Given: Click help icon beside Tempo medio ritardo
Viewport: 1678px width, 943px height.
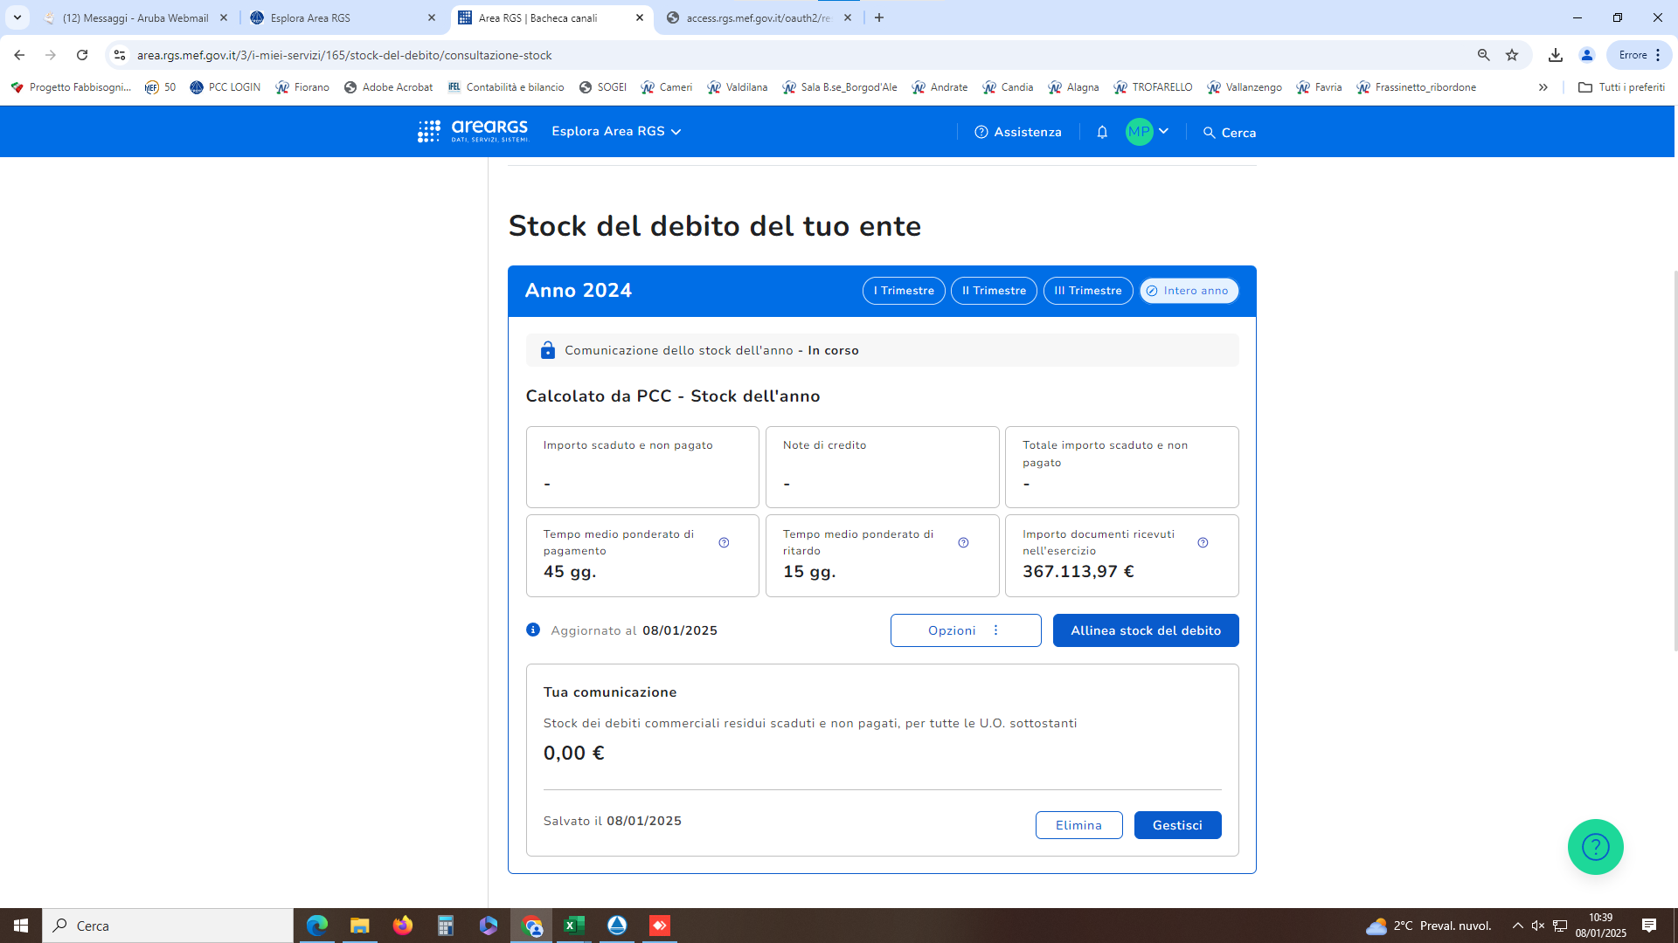Looking at the screenshot, I should tap(963, 543).
